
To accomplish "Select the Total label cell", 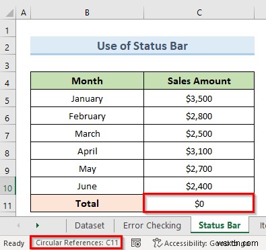I will tap(87, 204).
